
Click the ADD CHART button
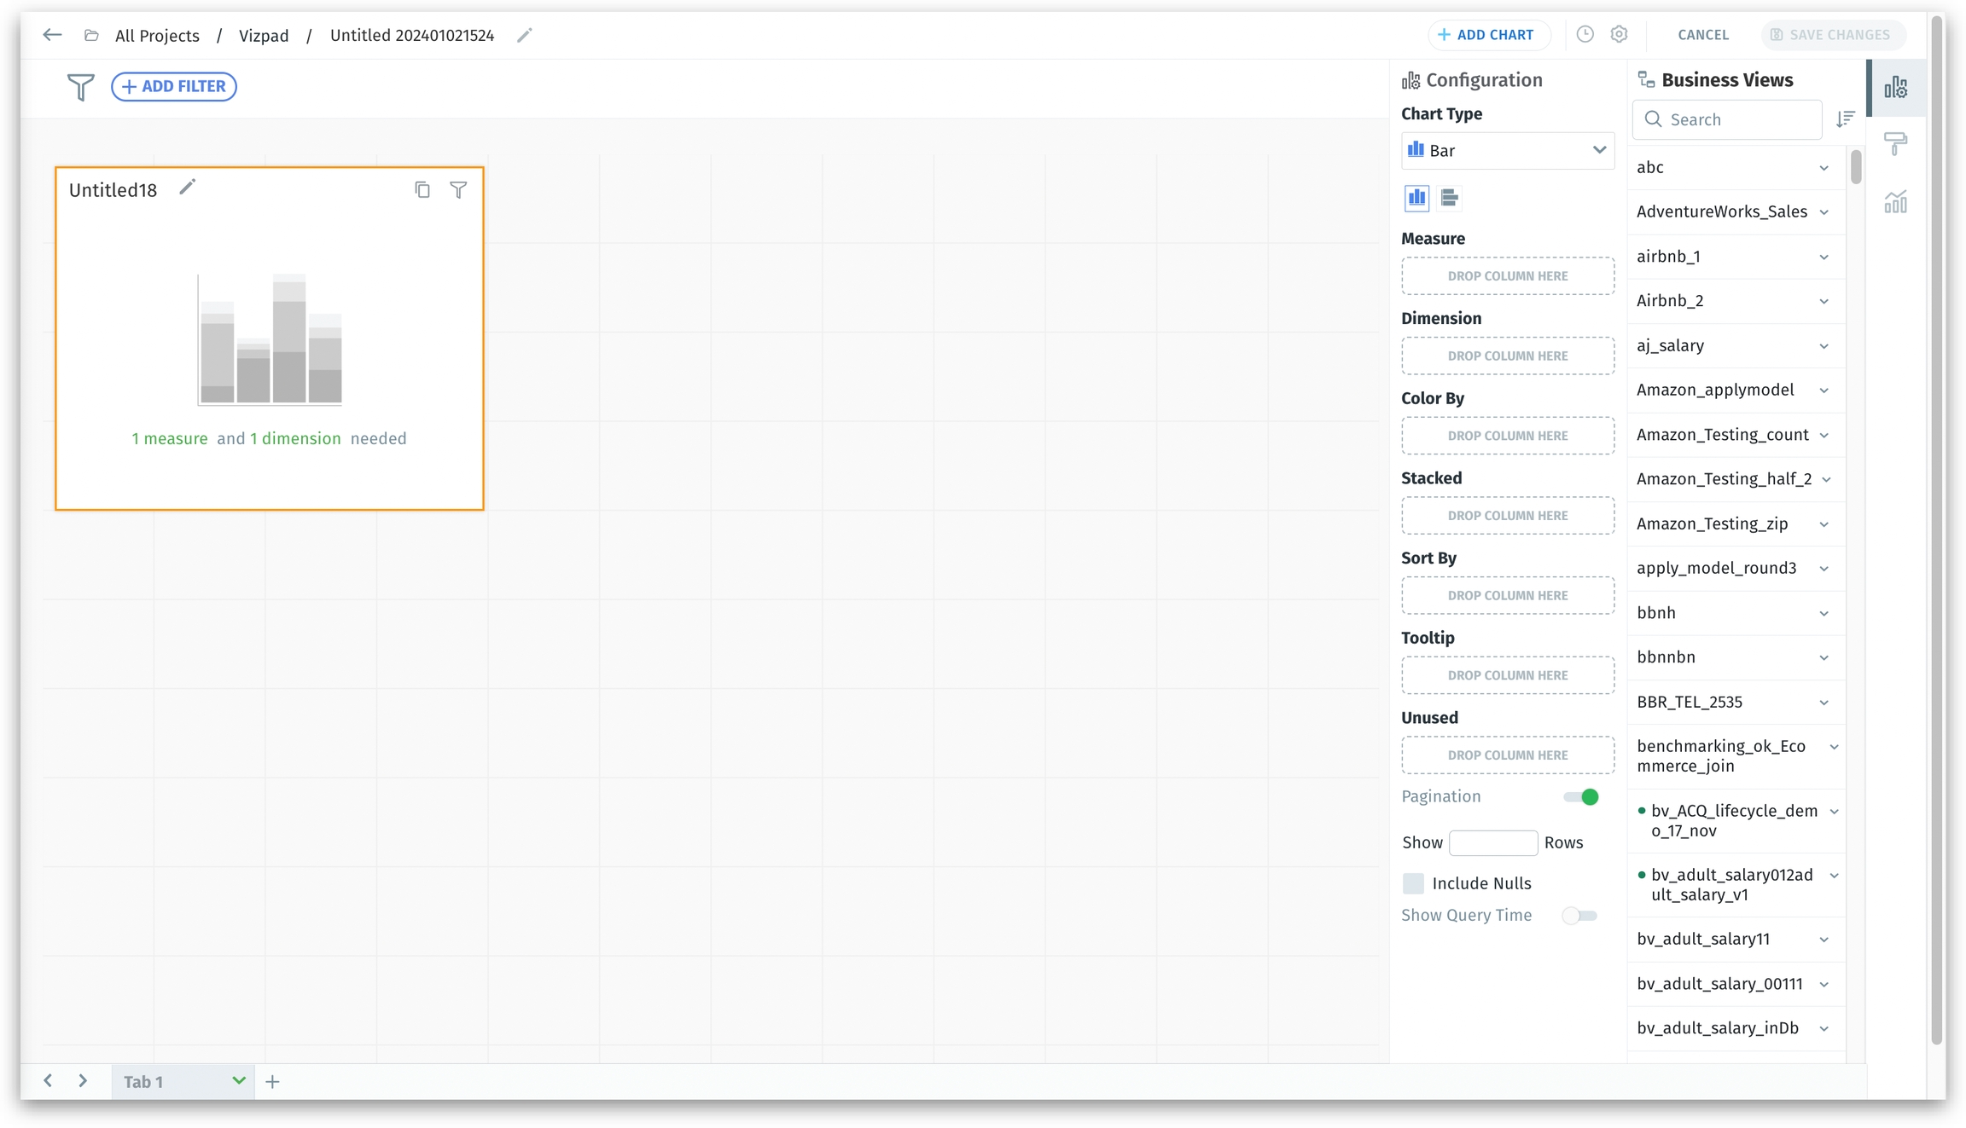pos(1486,35)
